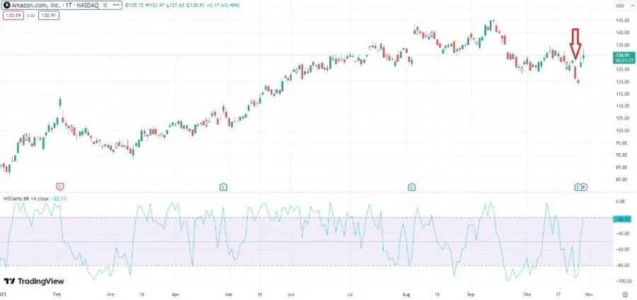
Task: Open chart settings gear at bottom right
Action: (626, 294)
